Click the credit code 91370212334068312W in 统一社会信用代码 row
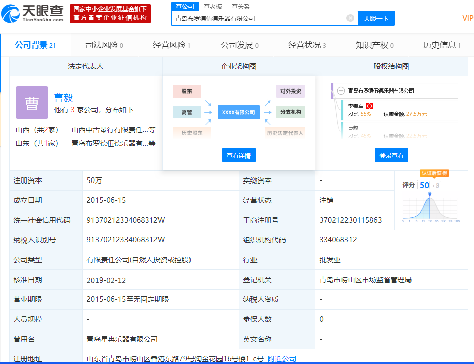Screen dimensions: 474x364 pos(125,220)
